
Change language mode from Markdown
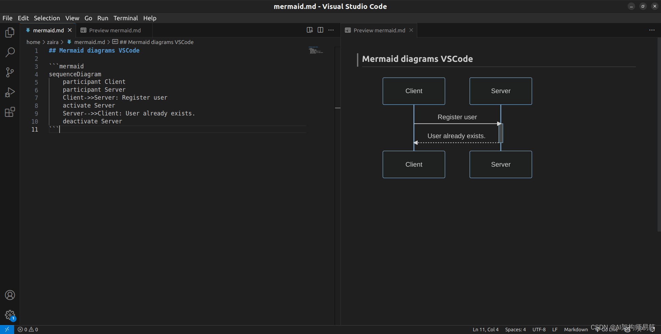576,330
